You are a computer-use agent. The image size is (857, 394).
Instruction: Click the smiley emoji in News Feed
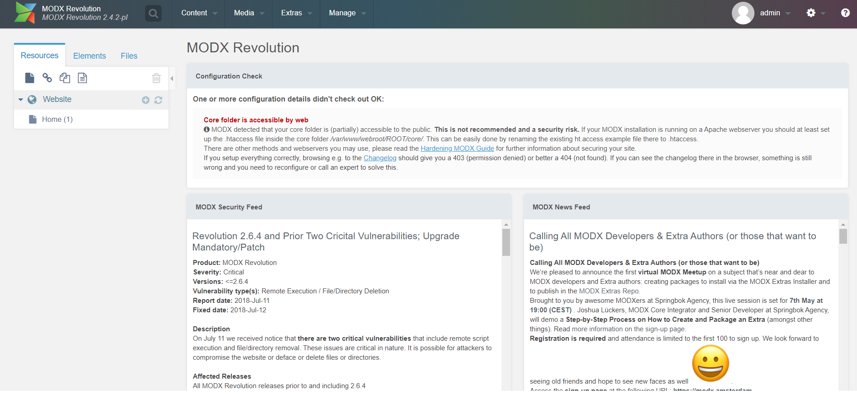(x=711, y=363)
